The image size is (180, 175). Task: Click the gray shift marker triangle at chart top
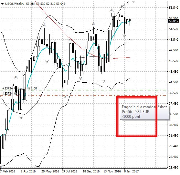(x=133, y=2)
